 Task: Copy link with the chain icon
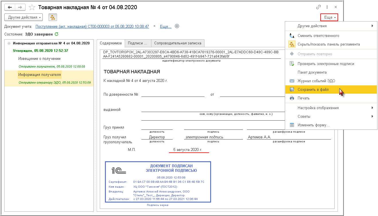[x=318, y=7]
